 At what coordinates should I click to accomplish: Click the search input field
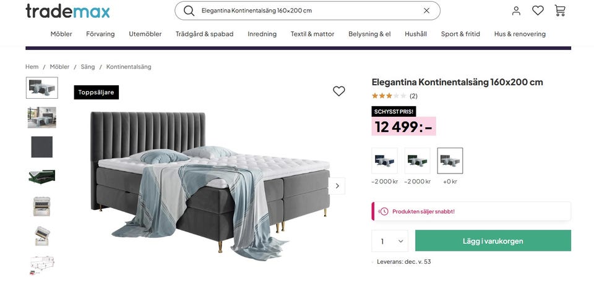(309, 10)
